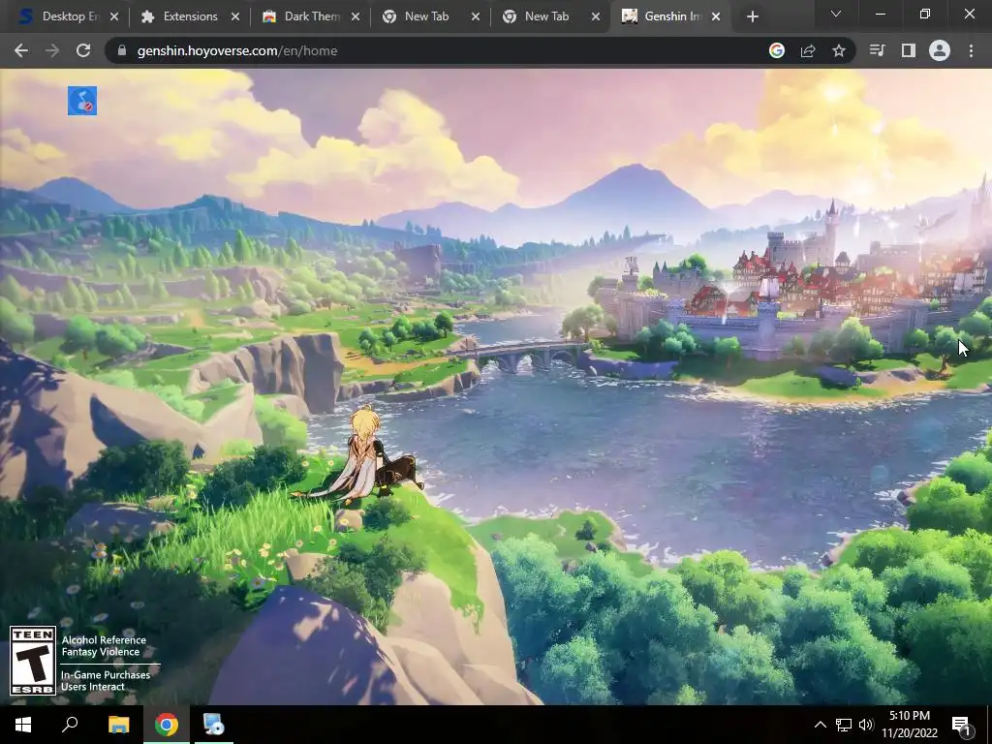The width and height of the screenshot is (992, 744).
Task: Click the Chrome taskbar icon
Action: [x=167, y=725]
